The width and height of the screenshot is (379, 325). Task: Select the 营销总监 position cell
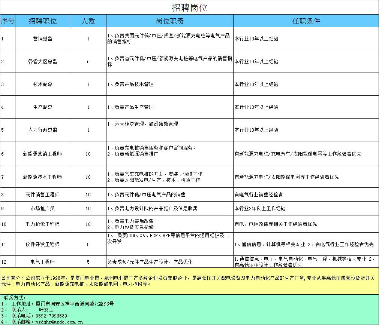pos(42,39)
